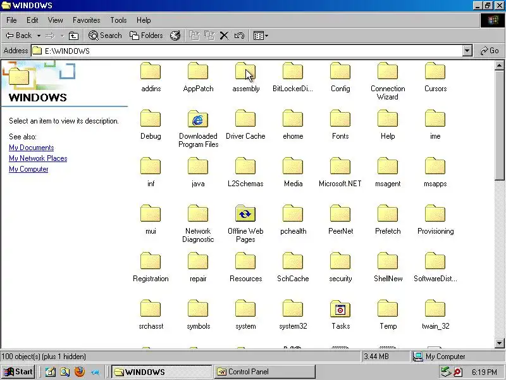
Task: Click the Back button
Action: tap(19, 35)
